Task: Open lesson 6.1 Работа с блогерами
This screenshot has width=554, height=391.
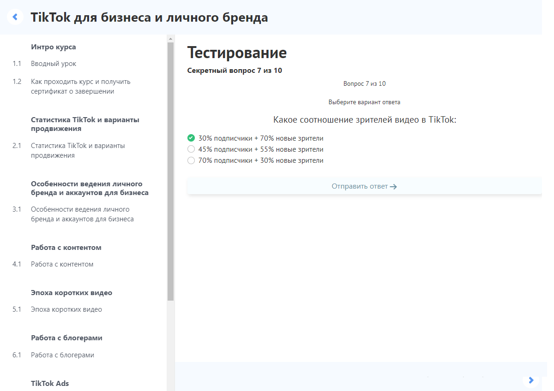Action: [x=63, y=355]
